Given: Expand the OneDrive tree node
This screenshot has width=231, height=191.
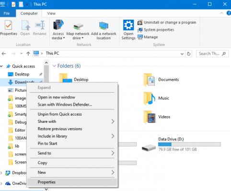Looking at the screenshot, I should [x=1, y=183].
